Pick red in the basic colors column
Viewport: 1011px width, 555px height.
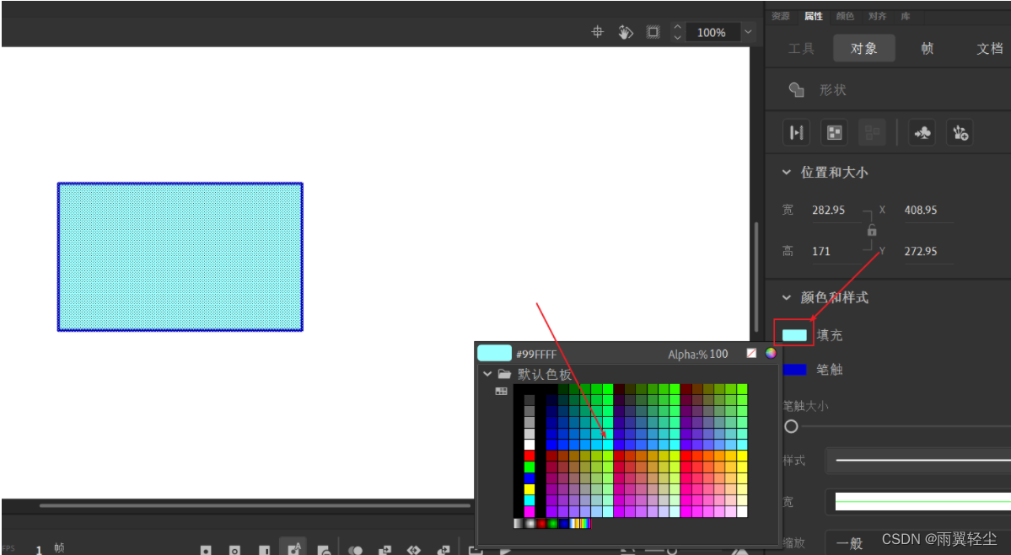pos(530,456)
